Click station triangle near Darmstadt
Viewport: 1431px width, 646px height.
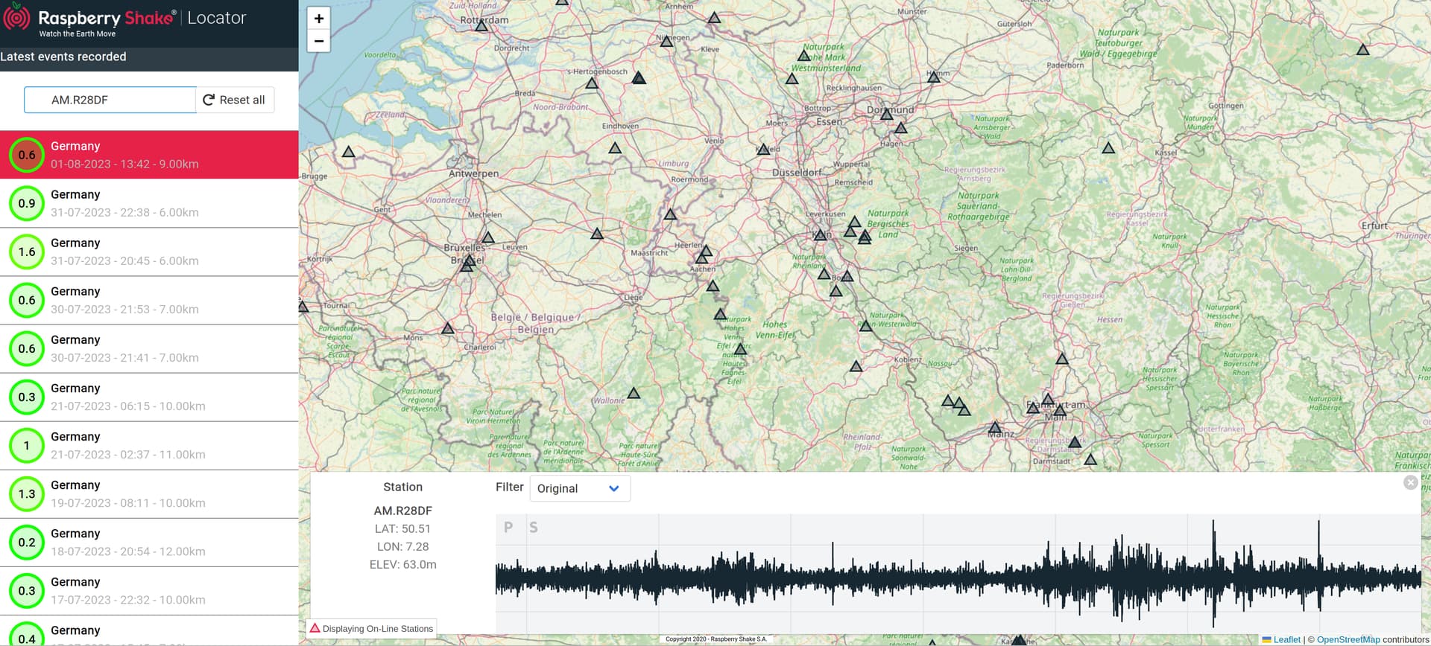point(1075,442)
